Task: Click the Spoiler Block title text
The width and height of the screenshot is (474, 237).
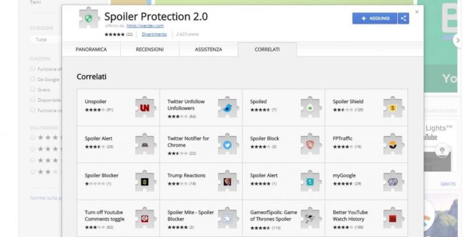Action: click(x=264, y=139)
